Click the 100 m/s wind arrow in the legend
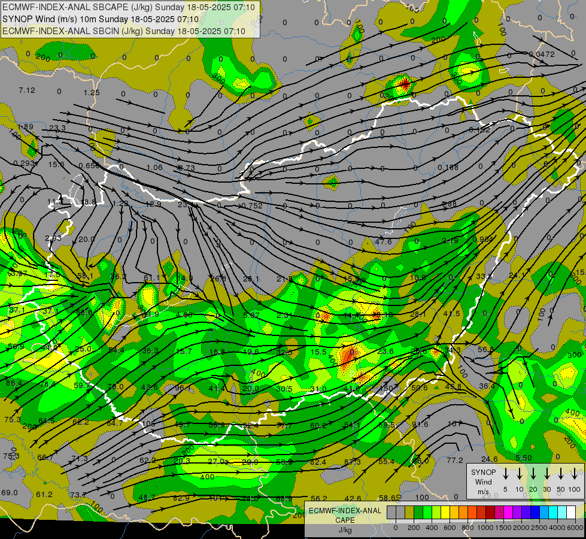586x539 pixels. (575, 474)
